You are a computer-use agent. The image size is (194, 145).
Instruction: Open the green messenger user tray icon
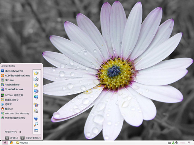point(173,143)
